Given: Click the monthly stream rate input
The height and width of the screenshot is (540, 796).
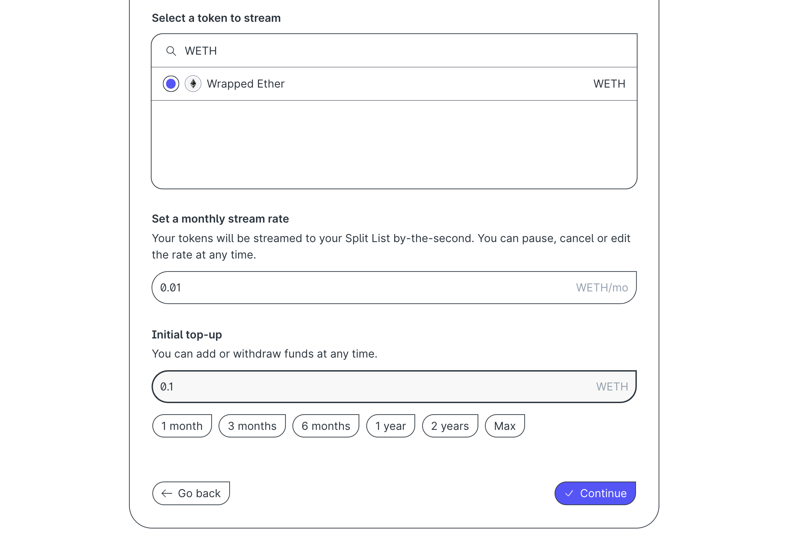Looking at the screenshot, I should [x=394, y=288].
